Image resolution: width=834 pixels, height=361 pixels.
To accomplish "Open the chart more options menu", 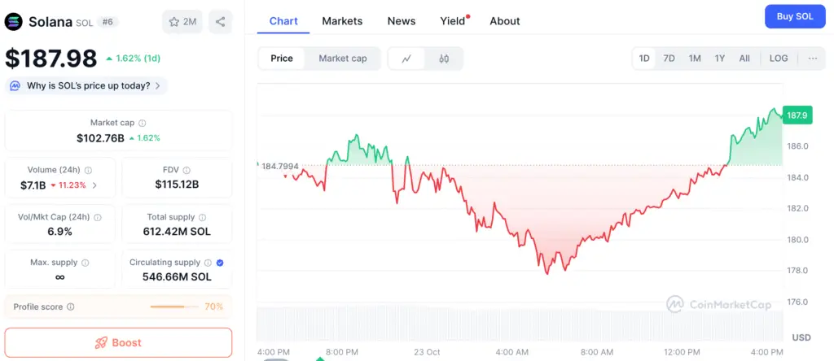I will [813, 59].
